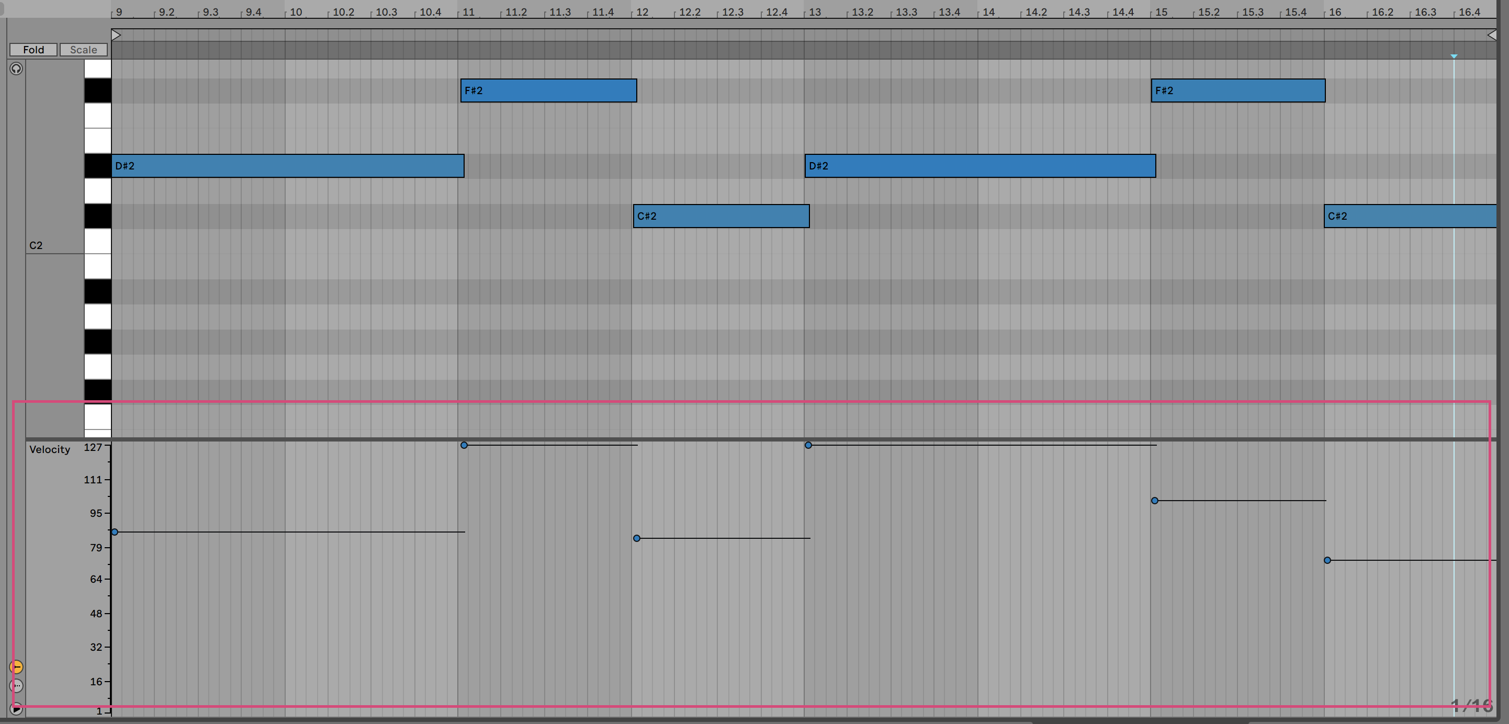The image size is (1509, 724).
Task: Select the D#2 note starting at bar 13
Action: [979, 166]
